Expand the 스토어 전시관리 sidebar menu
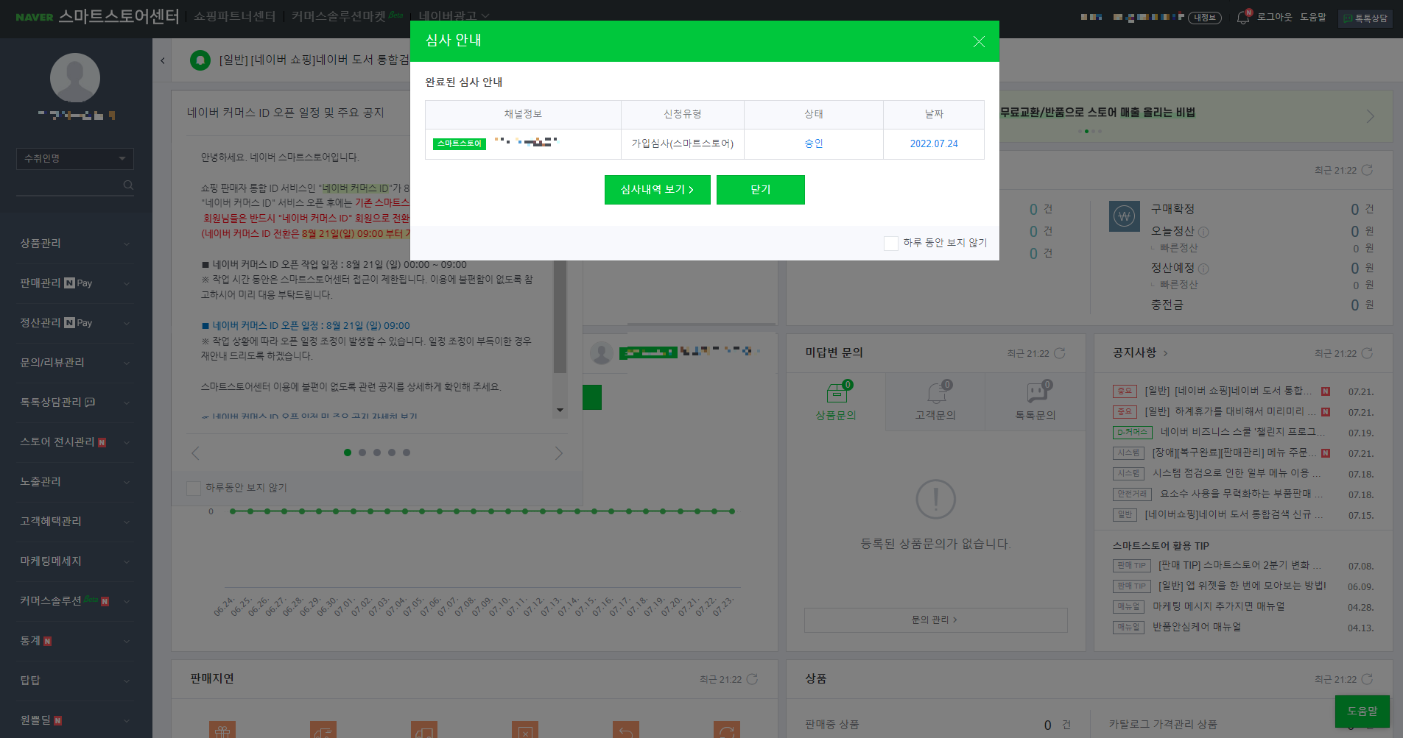Viewport: 1403px width, 738px height. pyautogui.click(x=75, y=442)
